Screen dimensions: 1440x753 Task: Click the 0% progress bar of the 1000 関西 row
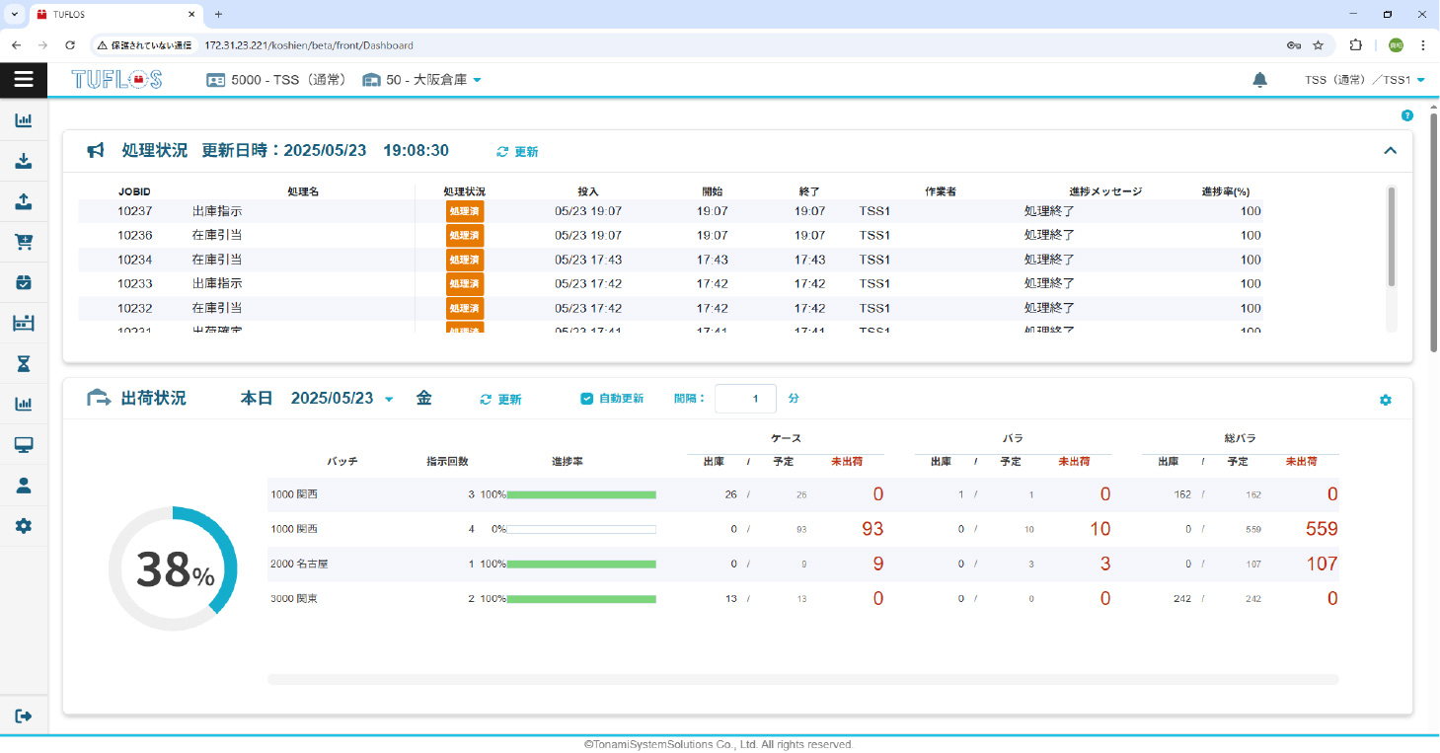click(x=581, y=529)
